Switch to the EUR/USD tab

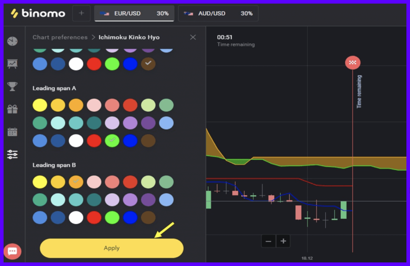point(134,13)
